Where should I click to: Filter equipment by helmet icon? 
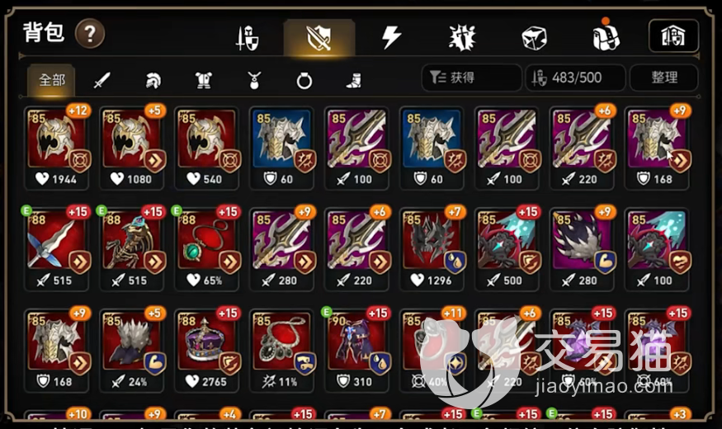[153, 81]
